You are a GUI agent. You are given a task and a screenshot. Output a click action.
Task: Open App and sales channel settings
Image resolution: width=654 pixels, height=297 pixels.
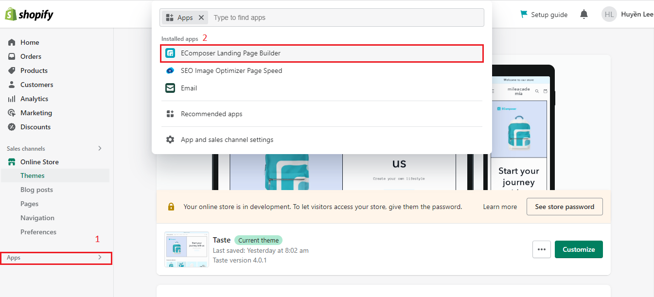tap(322, 140)
